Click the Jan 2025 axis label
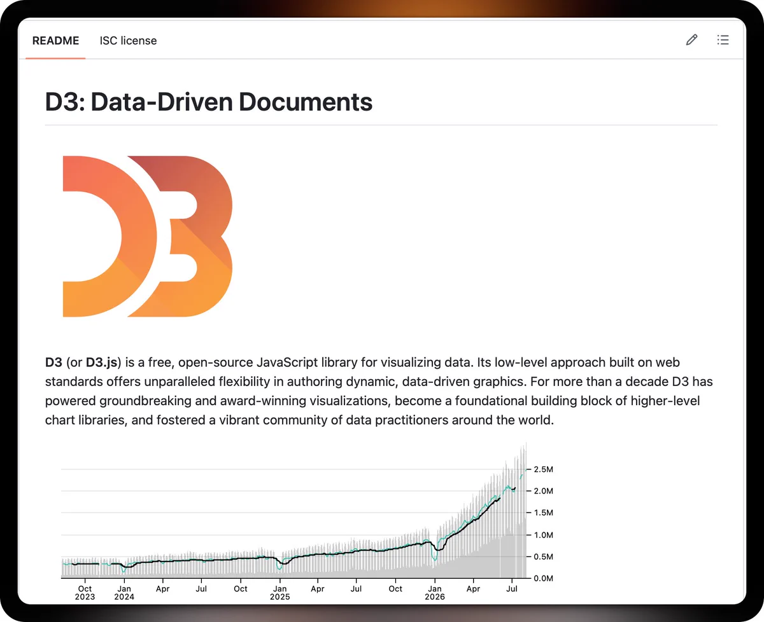 (279, 593)
